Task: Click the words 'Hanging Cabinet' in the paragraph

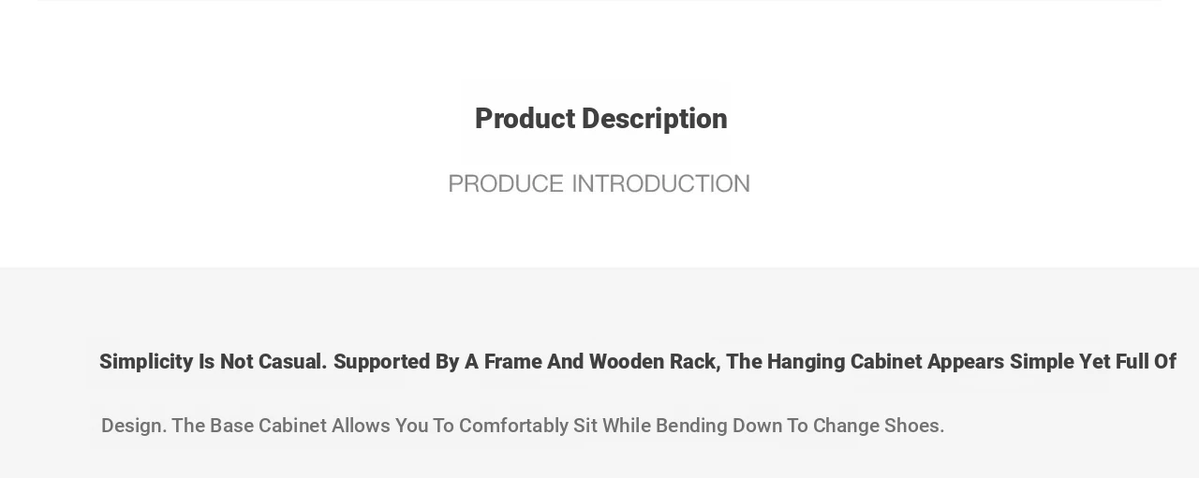Action: click(x=845, y=362)
